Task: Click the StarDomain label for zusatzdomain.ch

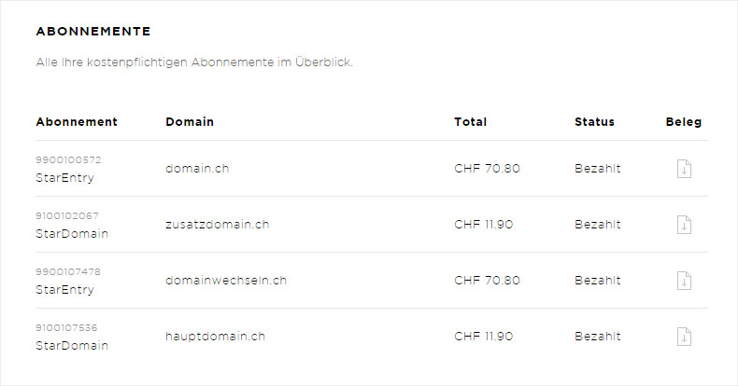Action: click(x=72, y=233)
